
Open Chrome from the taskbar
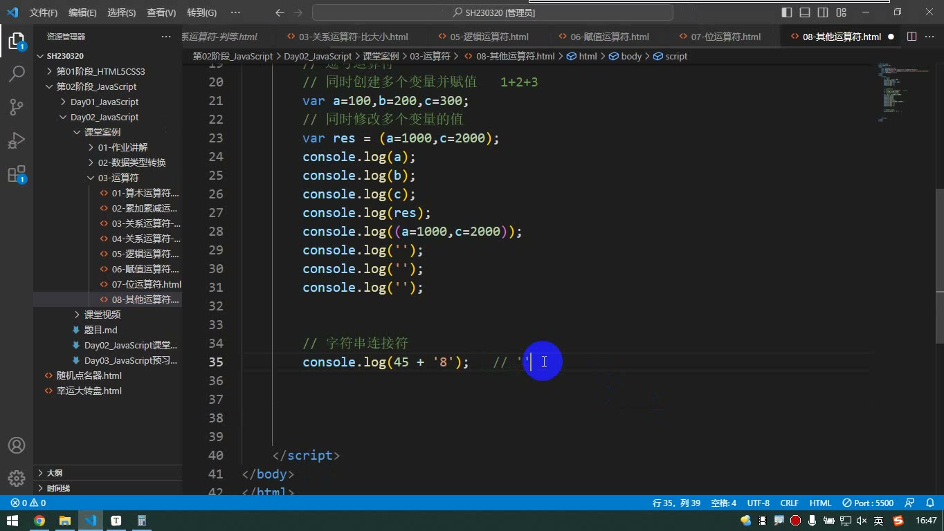(x=39, y=521)
